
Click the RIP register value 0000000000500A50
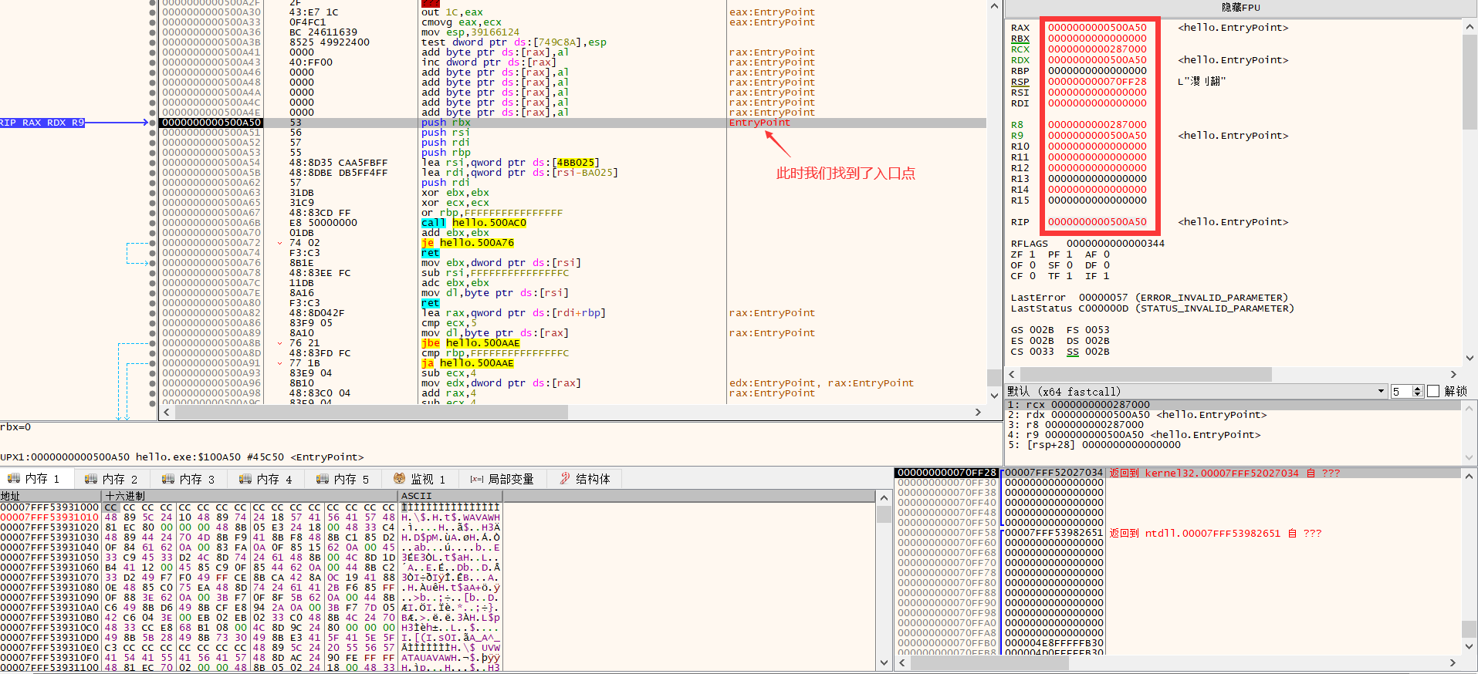pyautogui.click(x=1097, y=222)
